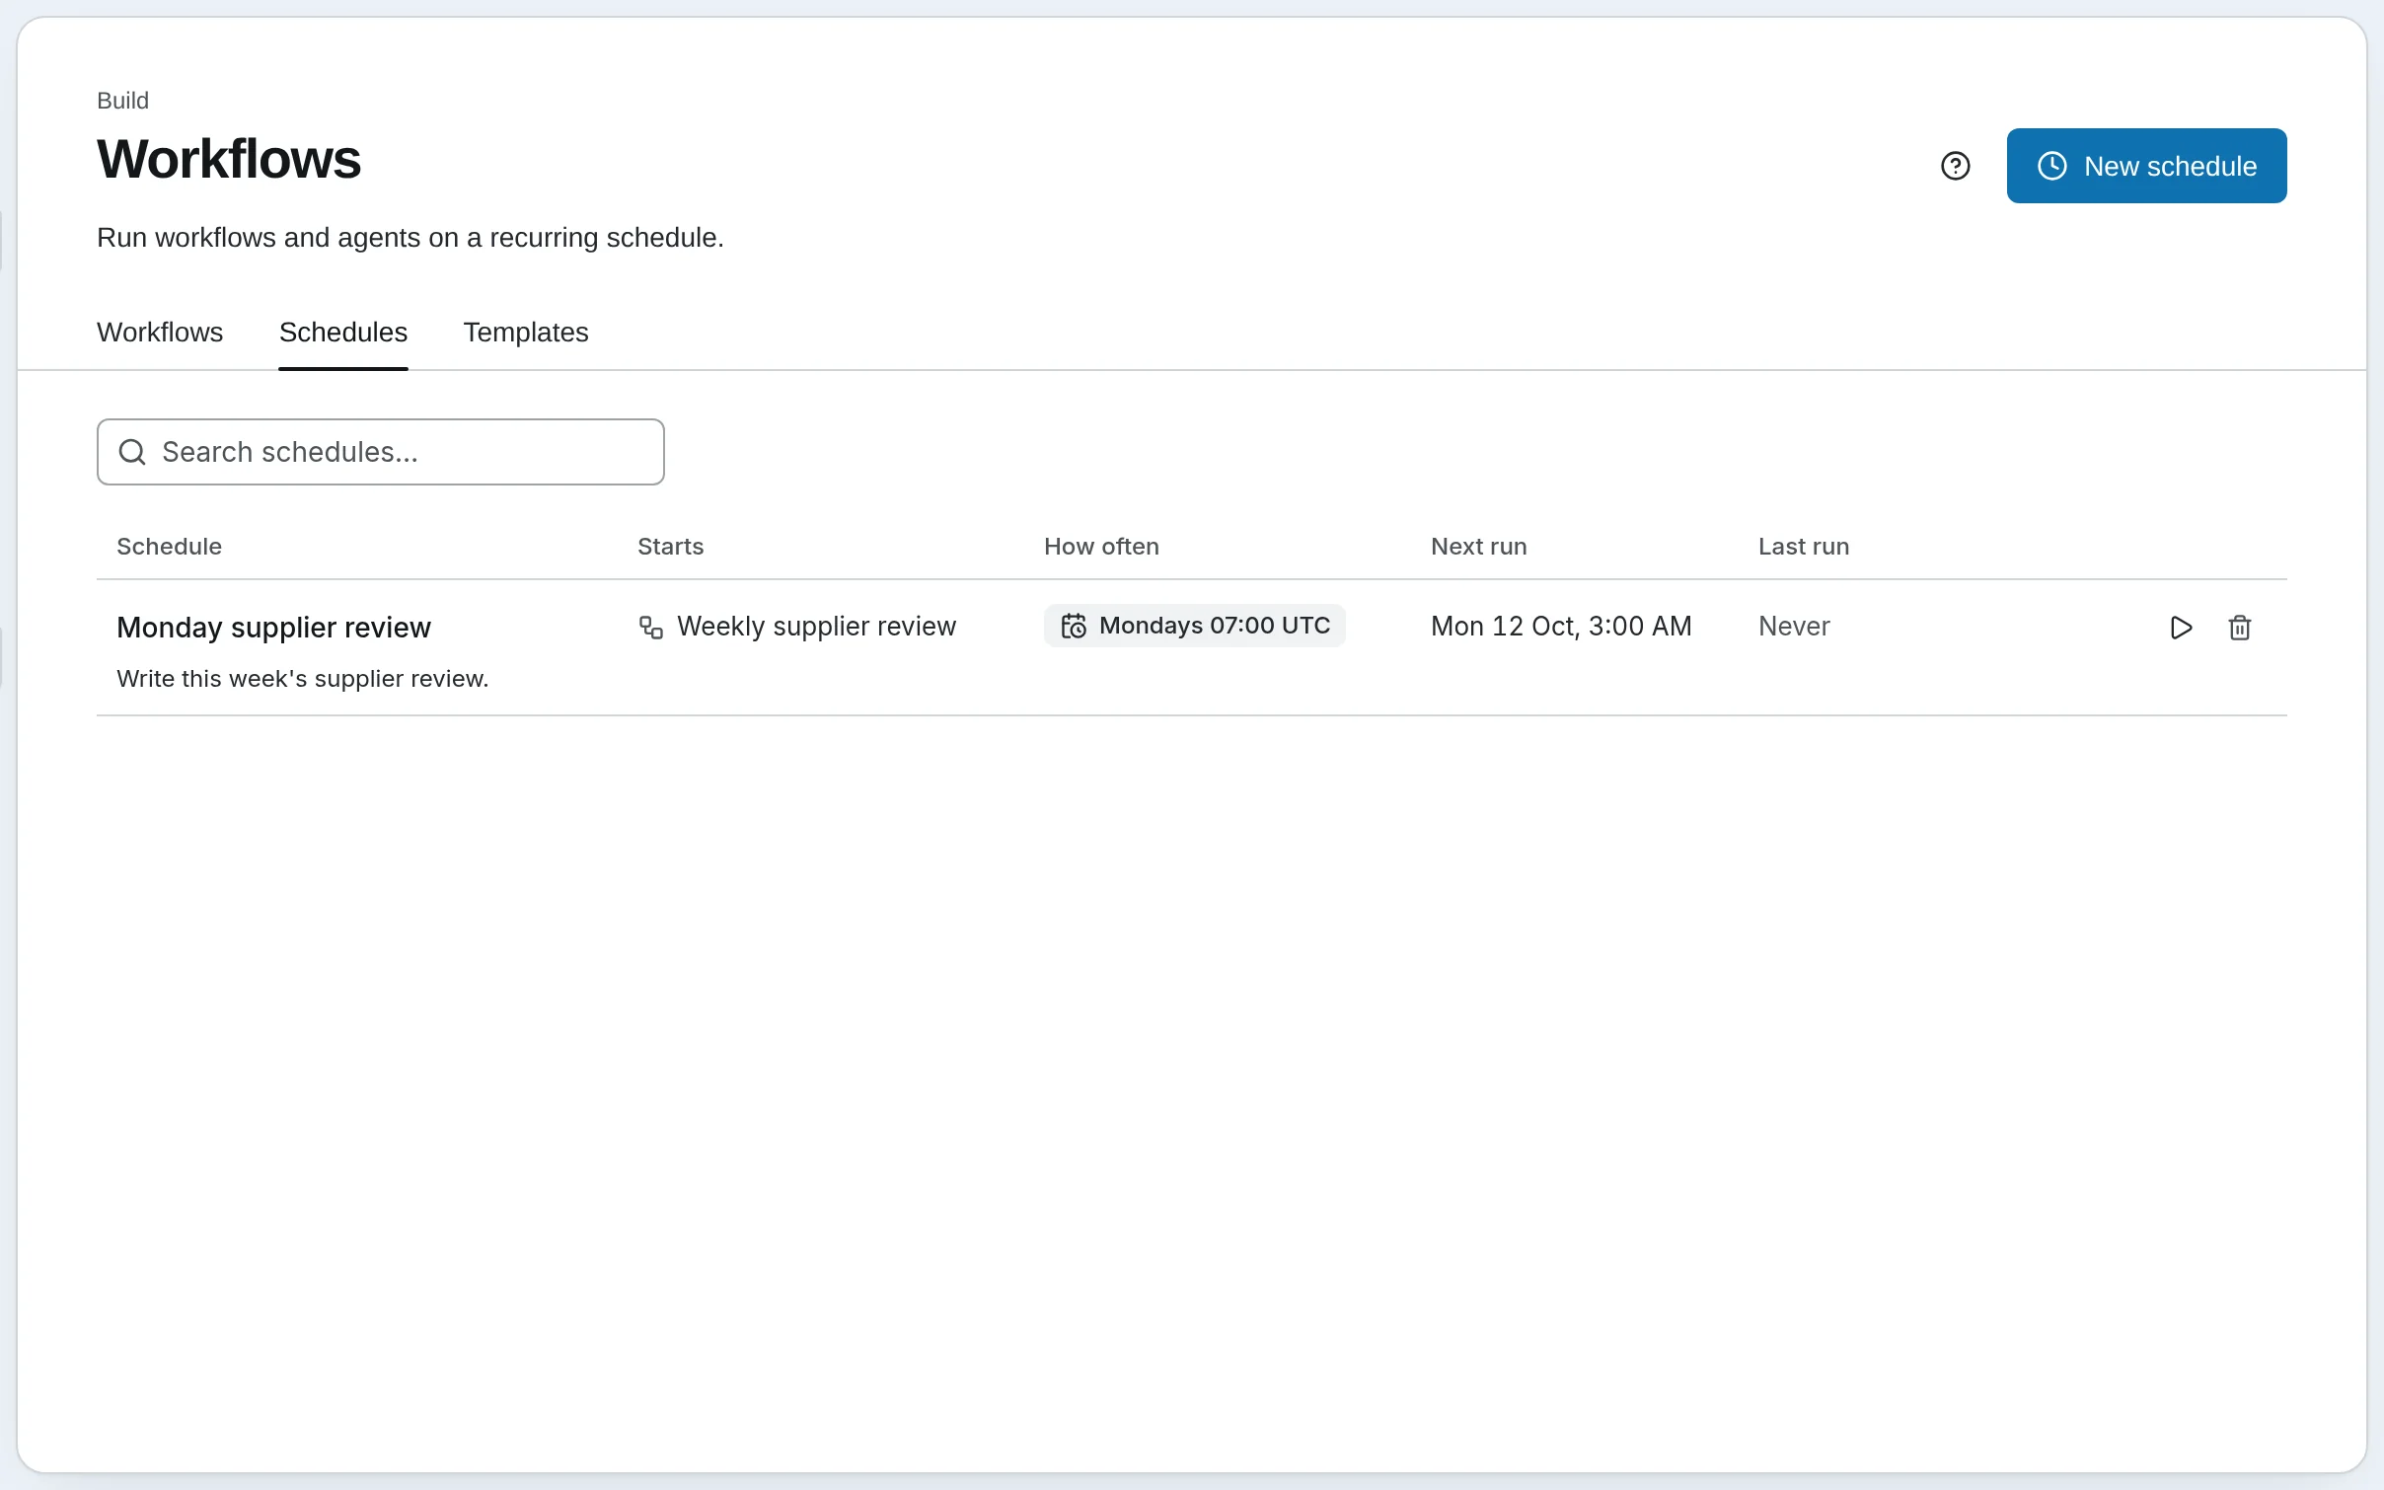The image size is (2384, 1490).
Task: Click the Build breadcrumb label
Action: [x=122, y=101]
